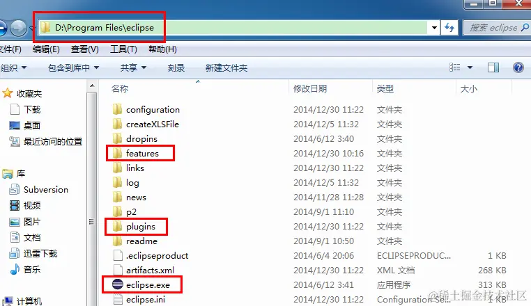Viewport: 531px width, 306px height.
Task: Click the Libraries icon in sidebar
Action: 8,174
